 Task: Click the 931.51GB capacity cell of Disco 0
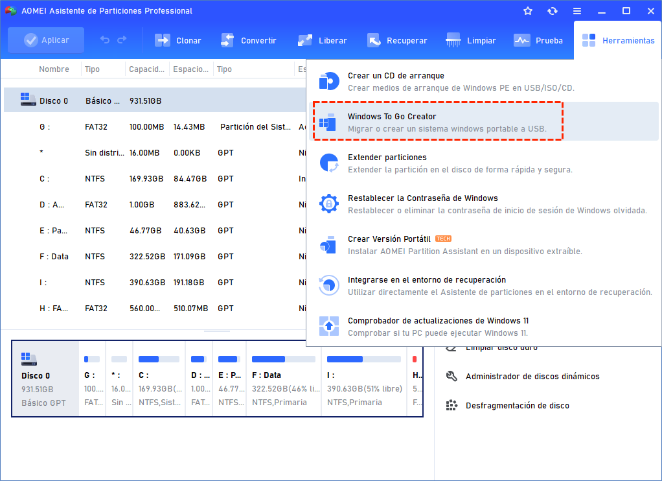point(145,101)
